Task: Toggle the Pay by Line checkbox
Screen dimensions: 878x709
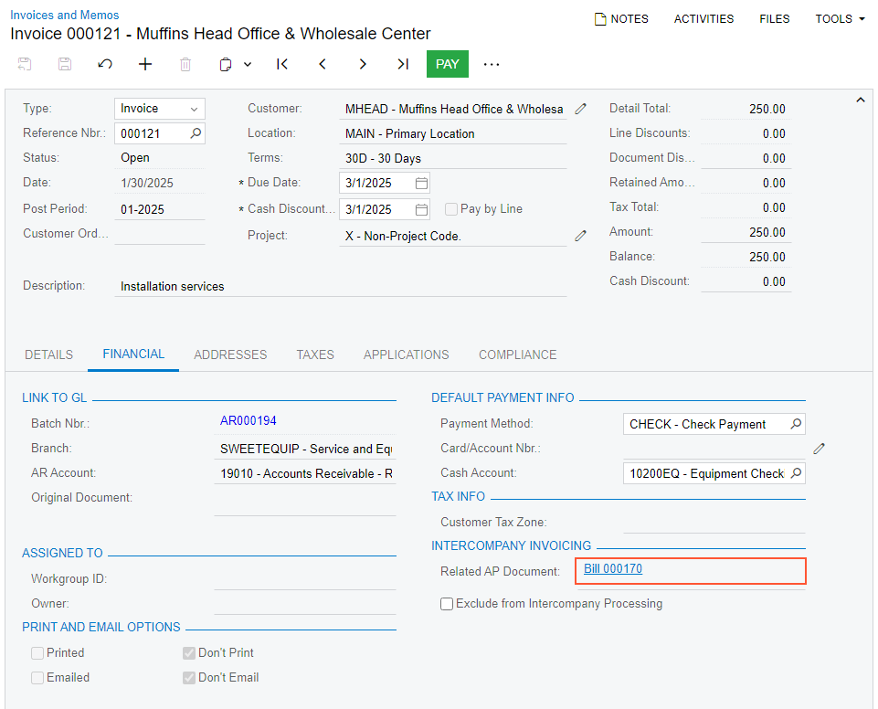Action: pos(451,209)
